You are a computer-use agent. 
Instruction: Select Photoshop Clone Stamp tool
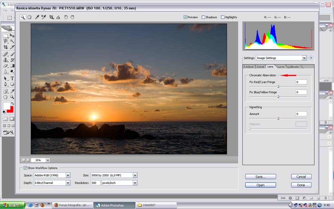point(6,60)
